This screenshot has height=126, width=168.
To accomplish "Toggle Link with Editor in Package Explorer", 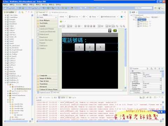I will [22, 12].
